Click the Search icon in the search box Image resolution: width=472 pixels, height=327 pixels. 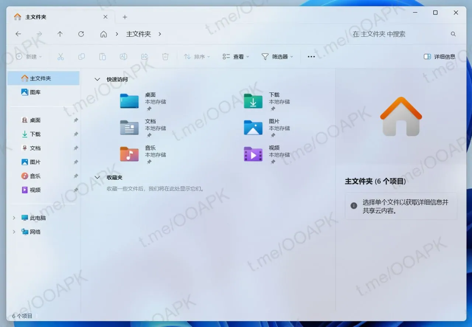pos(453,34)
